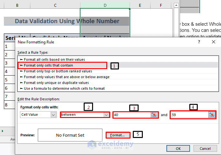221x155 pixels.
Task: Click Serial No cell with value 8
Action: click(10, 105)
